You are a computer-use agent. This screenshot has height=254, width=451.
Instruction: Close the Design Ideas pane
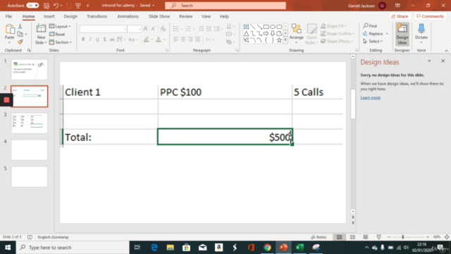pos(443,61)
